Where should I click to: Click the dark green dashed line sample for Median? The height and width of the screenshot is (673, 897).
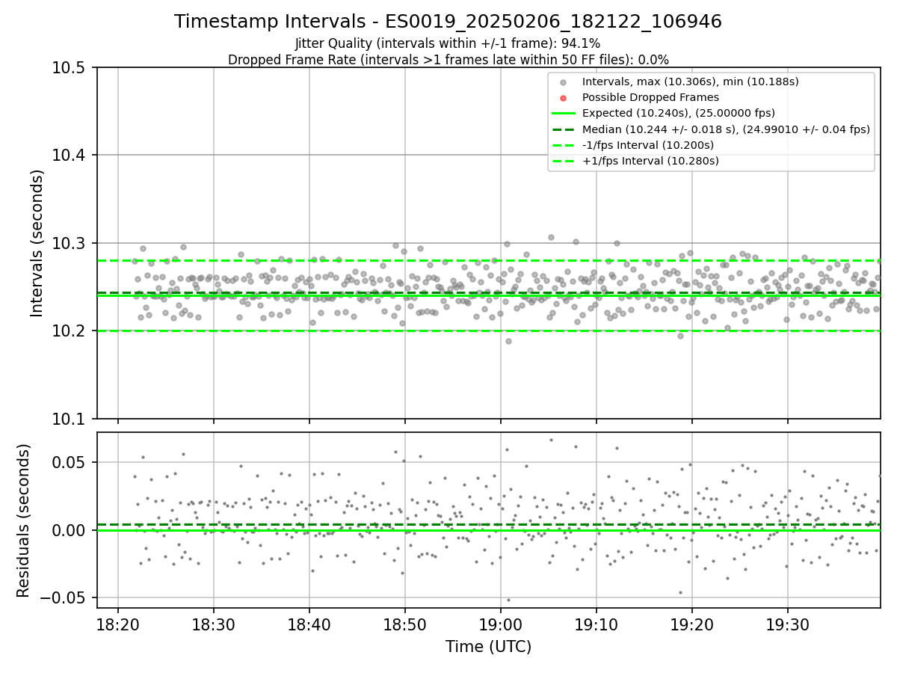click(x=563, y=129)
